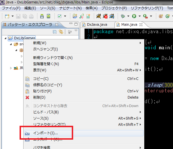The image size is (173, 149).
Task: Click the Save All icon
Action: pyautogui.click(x=25, y=16)
